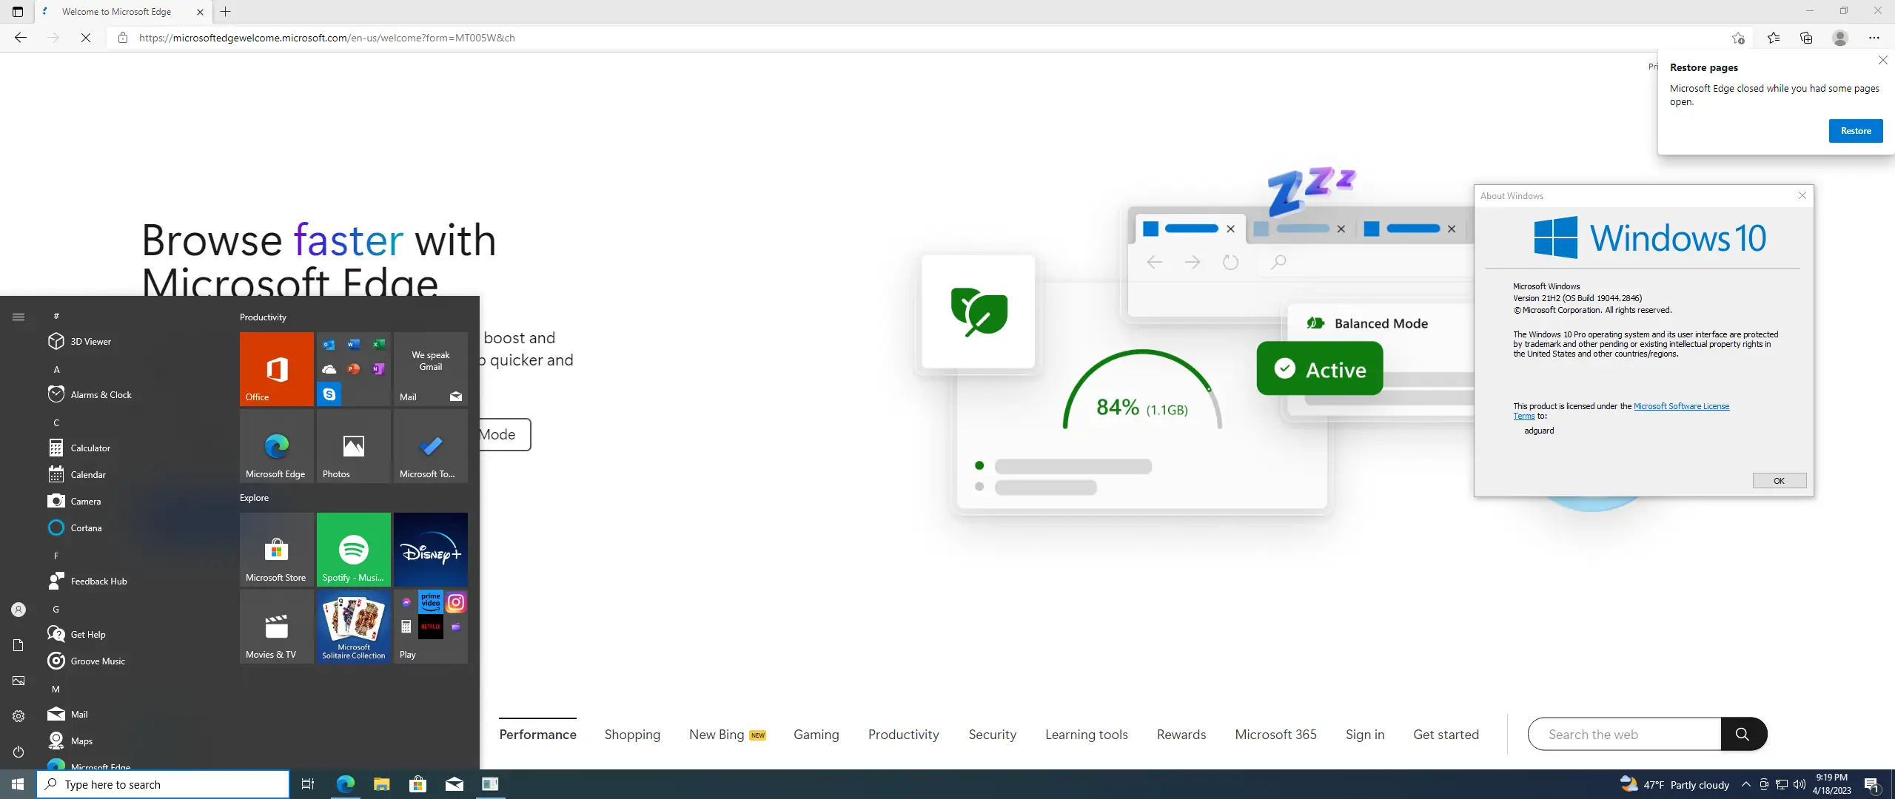Select the Gaming section tab

tap(816, 734)
